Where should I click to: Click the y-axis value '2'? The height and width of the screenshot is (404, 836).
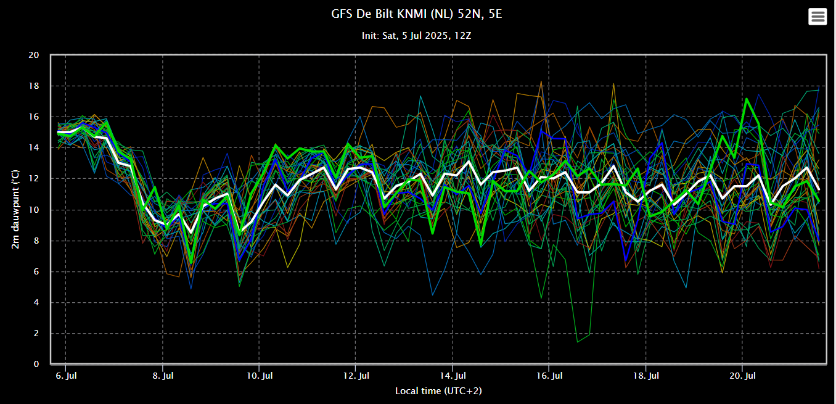coord(37,333)
